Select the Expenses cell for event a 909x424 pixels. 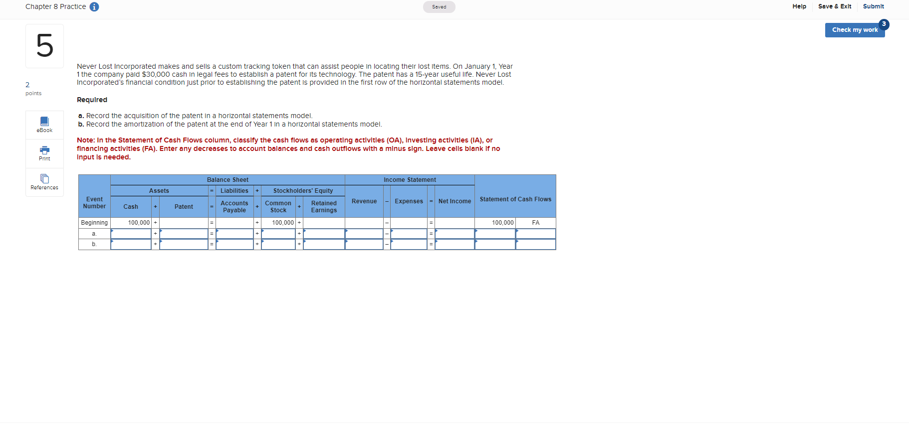pos(409,234)
